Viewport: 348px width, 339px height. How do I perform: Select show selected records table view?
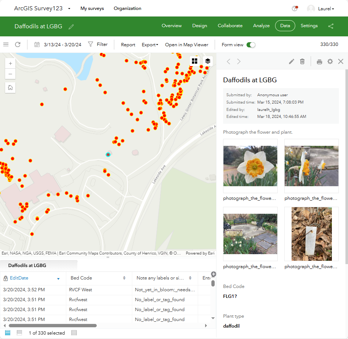click(x=19, y=333)
